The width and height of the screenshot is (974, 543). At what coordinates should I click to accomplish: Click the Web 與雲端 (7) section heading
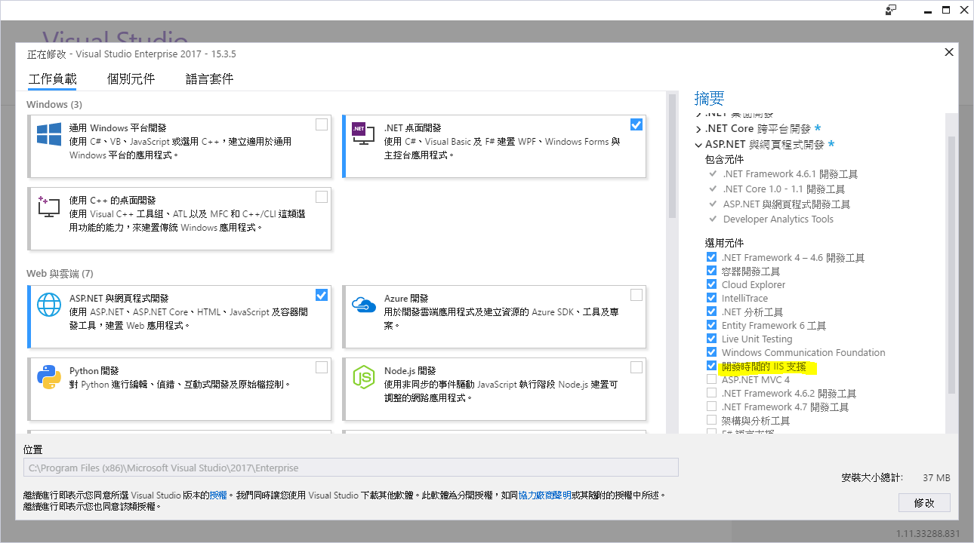click(60, 273)
